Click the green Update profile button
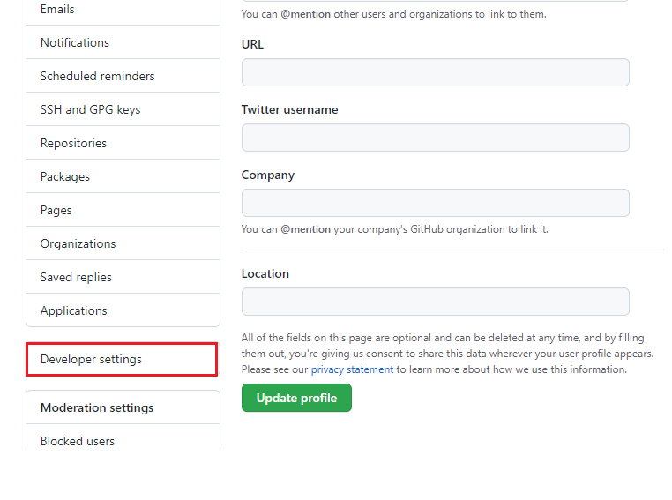This screenshot has height=500, width=672. pyautogui.click(x=296, y=398)
